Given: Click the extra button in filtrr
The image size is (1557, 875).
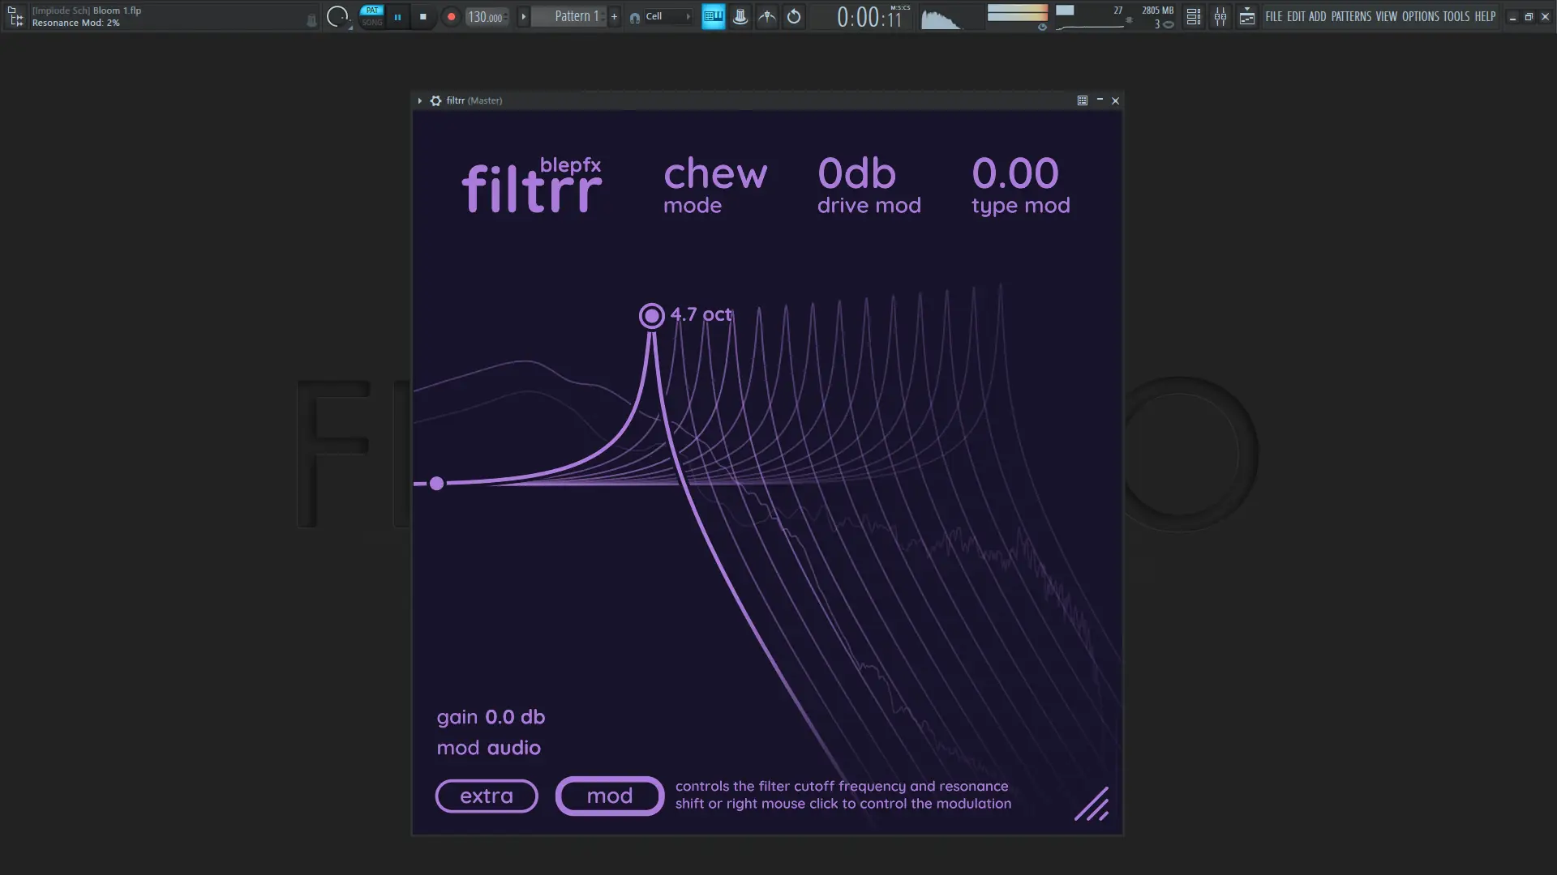Looking at the screenshot, I should tap(486, 796).
